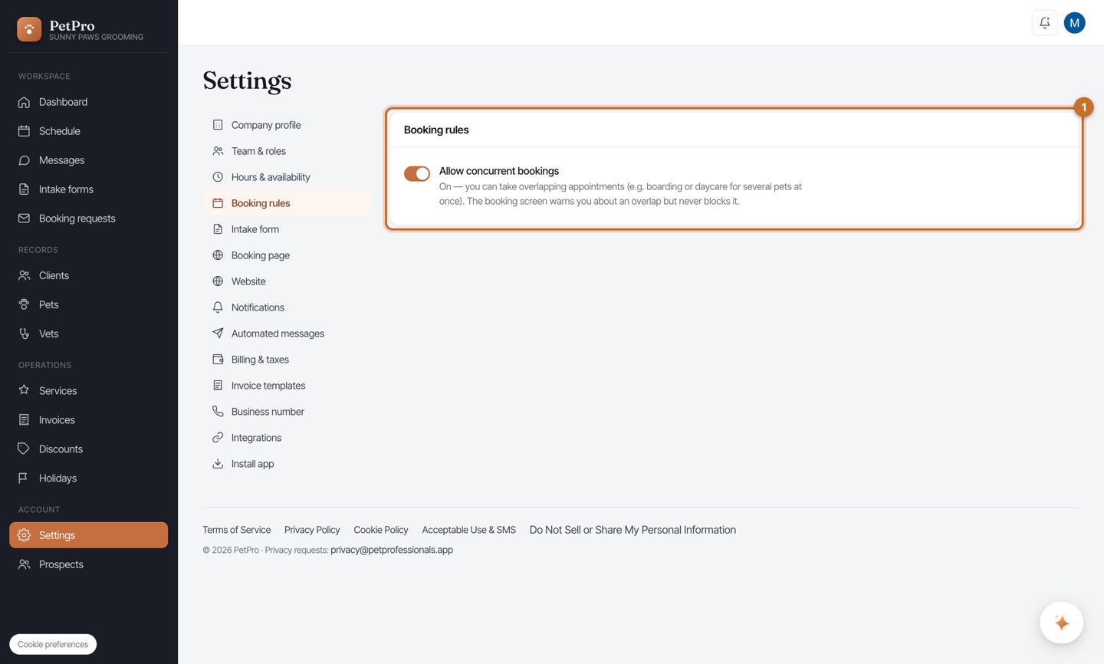This screenshot has height=664, width=1104.
Task: Click the Vets stethoscope icon
Action: [x=24, y=334]
